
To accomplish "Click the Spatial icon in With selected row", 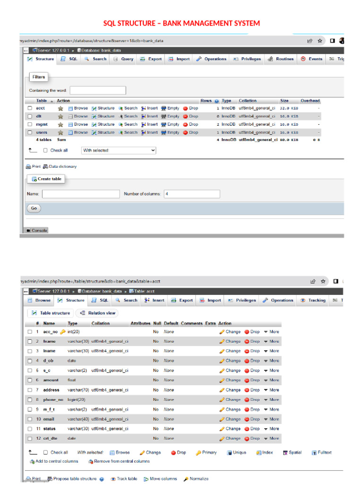I will 285,453.
